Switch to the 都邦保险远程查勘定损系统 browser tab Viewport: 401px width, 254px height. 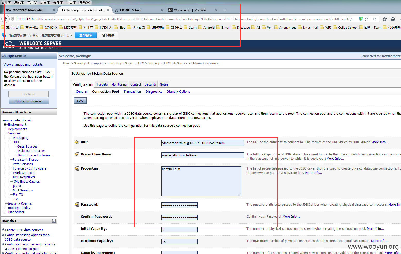pyautogui.click(x=30, y=10)
